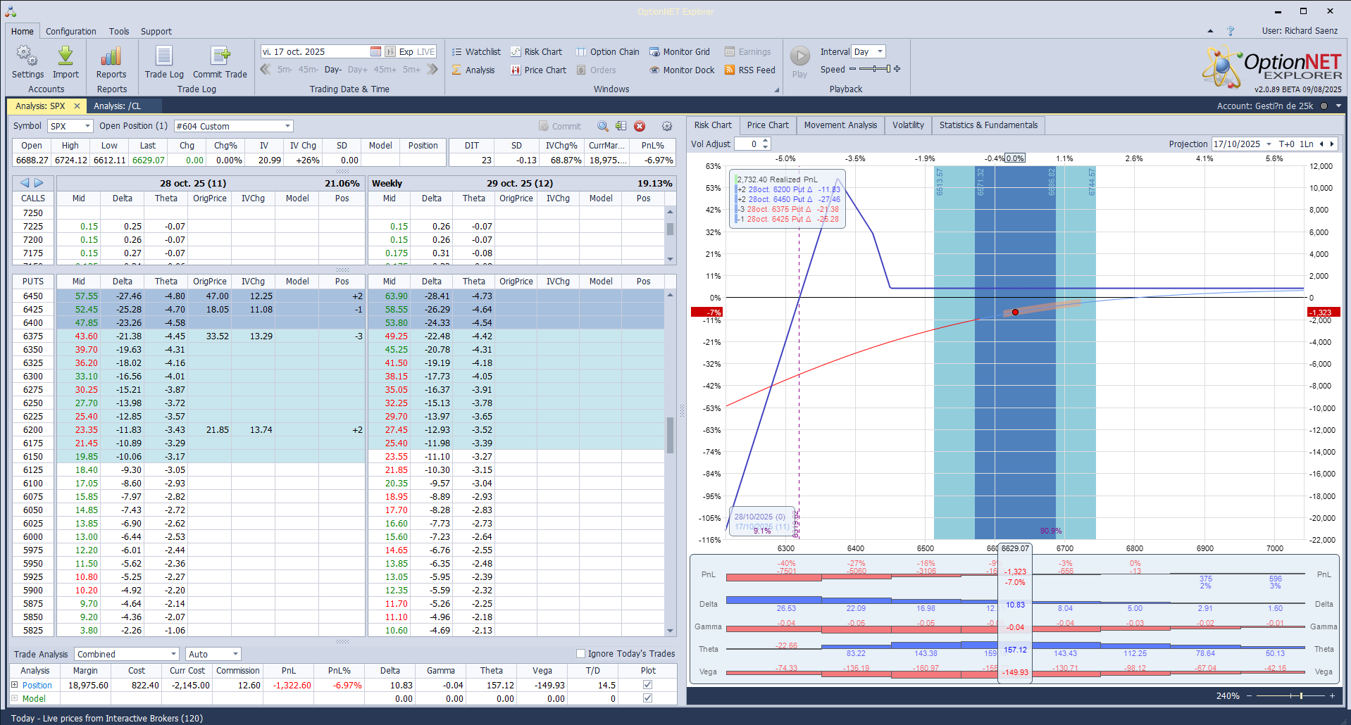The image size is (1351, 725).
Task: Open the Home ribbon tab
Action: pos(23,31)
